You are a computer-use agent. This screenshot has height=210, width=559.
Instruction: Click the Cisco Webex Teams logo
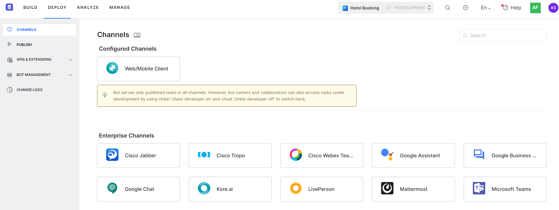(x=296, y=155)
